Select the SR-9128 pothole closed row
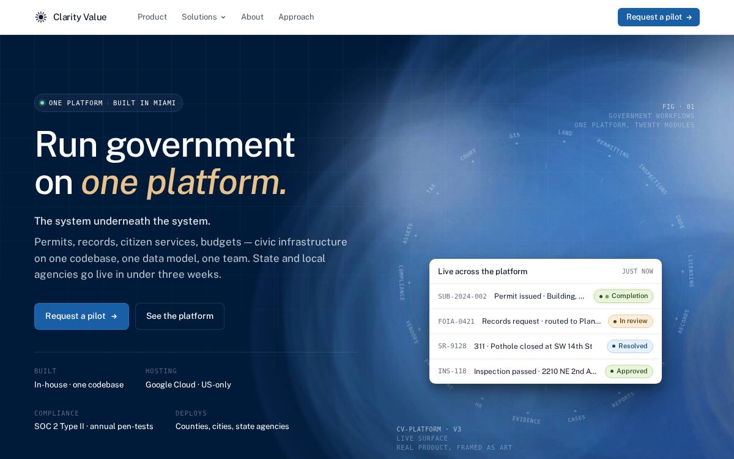Screen dimensions: 734x459 coord(546,346)
